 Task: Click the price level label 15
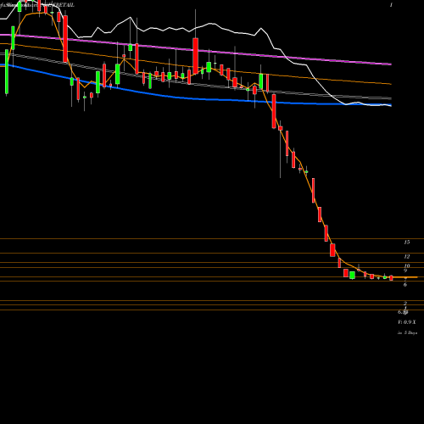(407, 243)
